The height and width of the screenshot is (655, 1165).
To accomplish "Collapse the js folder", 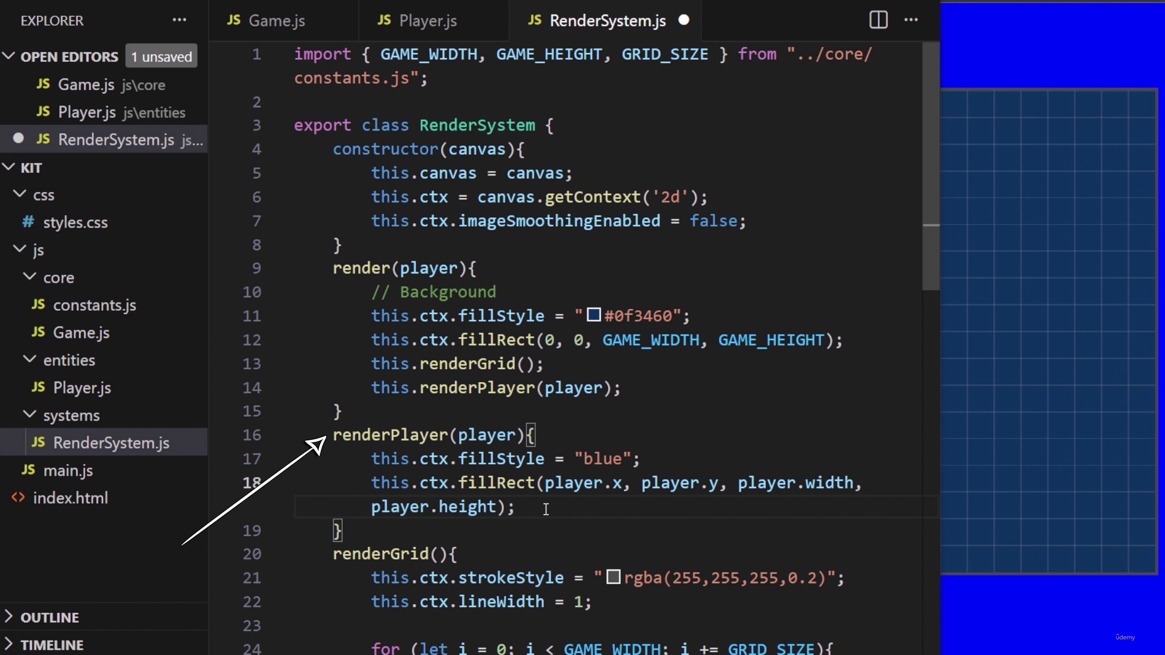I will 19,249.
